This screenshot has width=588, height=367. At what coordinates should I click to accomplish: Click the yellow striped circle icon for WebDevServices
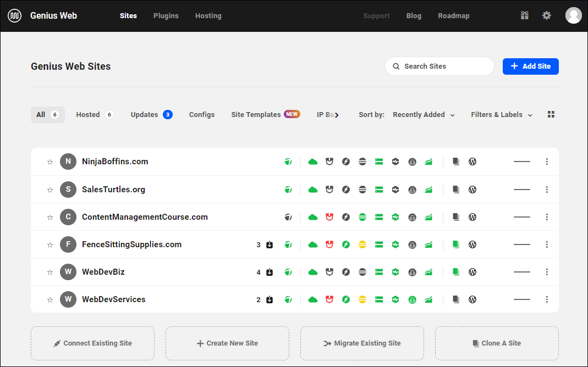pos(362,299)
